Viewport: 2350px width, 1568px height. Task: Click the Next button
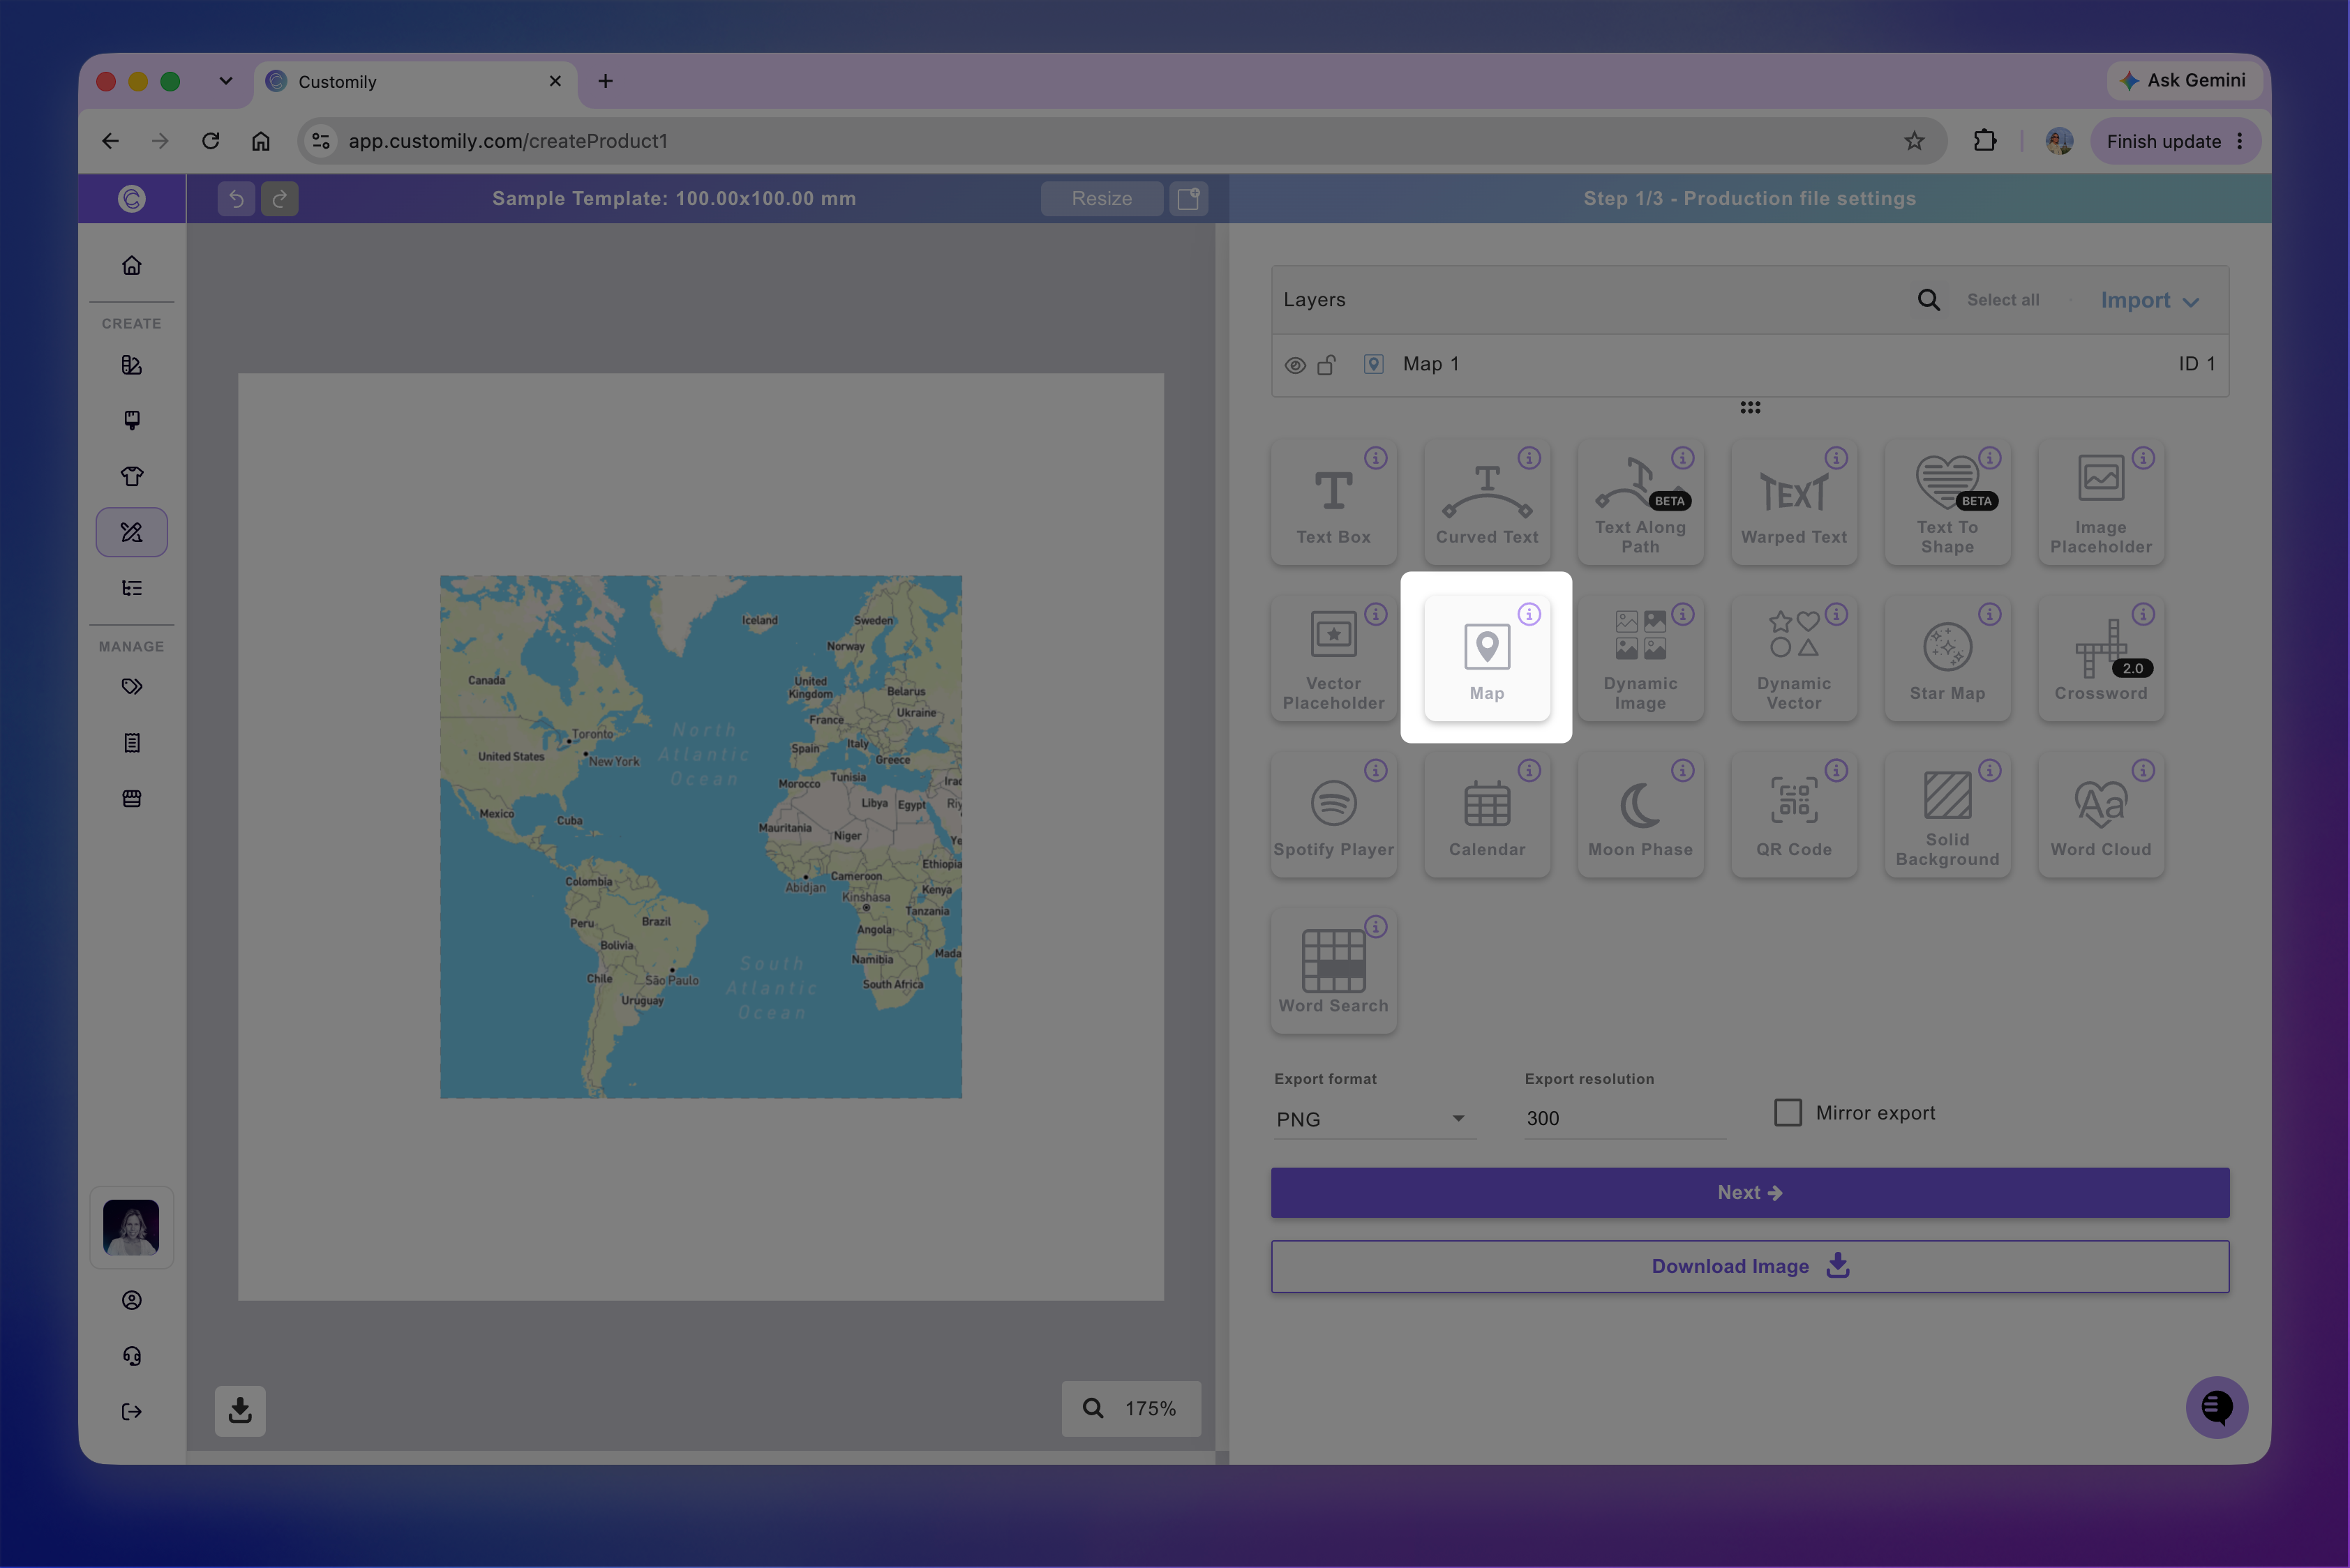tap(1750, 1192)
